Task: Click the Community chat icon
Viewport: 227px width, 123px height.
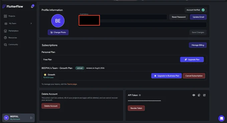Action: click(5, 45)
